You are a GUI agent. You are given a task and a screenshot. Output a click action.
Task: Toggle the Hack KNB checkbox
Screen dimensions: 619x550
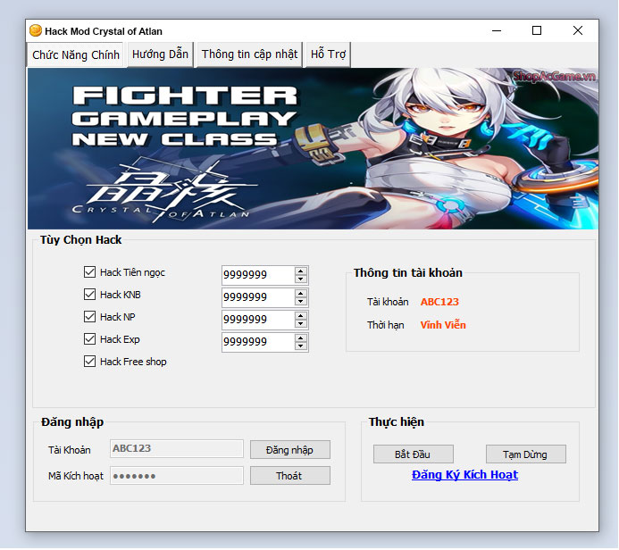(x=89, y=295)
